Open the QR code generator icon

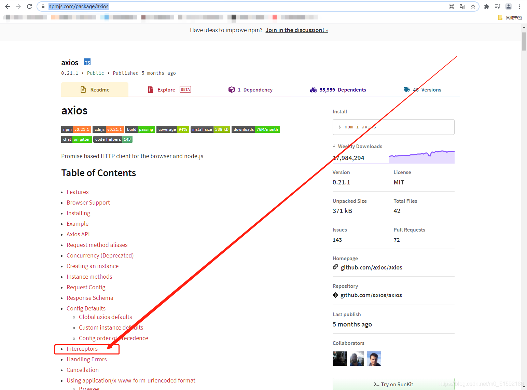pyautogui.click(x=451, y=6)
